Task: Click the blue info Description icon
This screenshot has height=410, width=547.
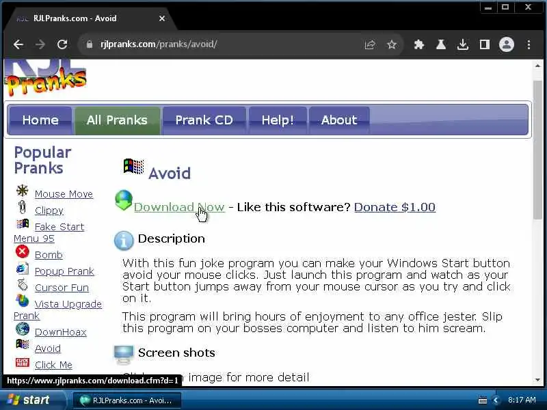Action: (124, 241)
